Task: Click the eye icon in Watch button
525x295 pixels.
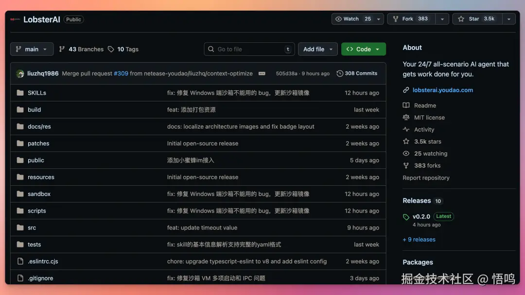Action: [x=338, y=19]
